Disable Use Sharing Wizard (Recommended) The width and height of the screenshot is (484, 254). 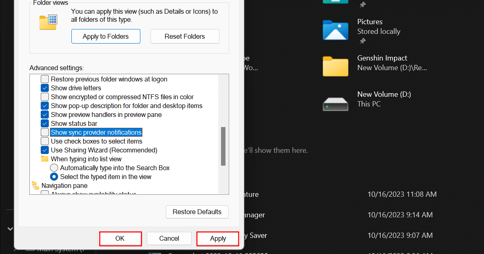coord(45,150)
